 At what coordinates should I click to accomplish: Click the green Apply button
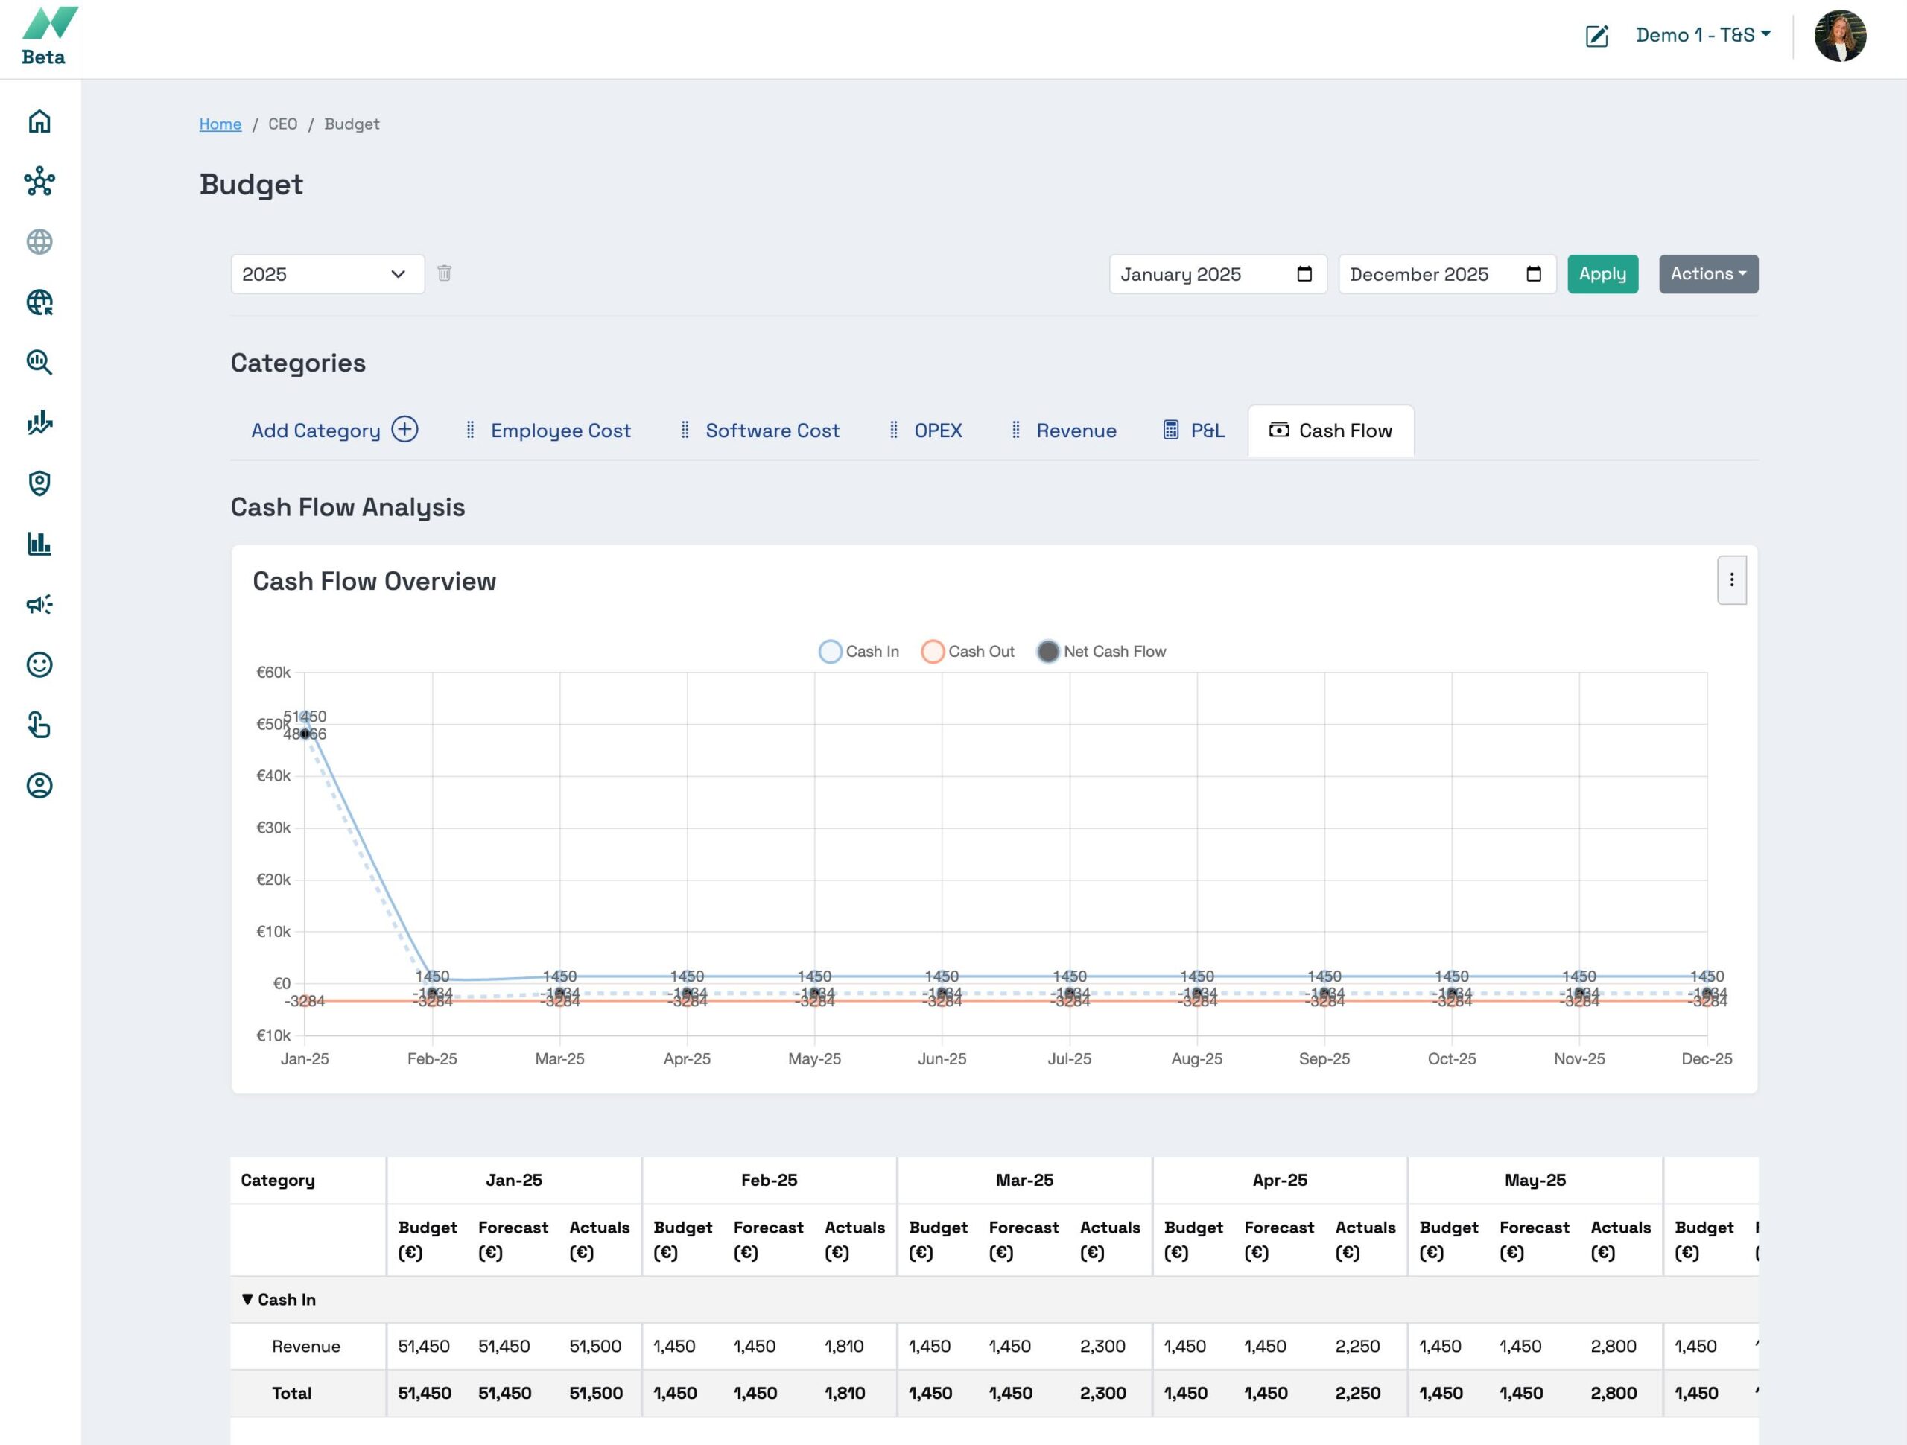pos(1602,274)
